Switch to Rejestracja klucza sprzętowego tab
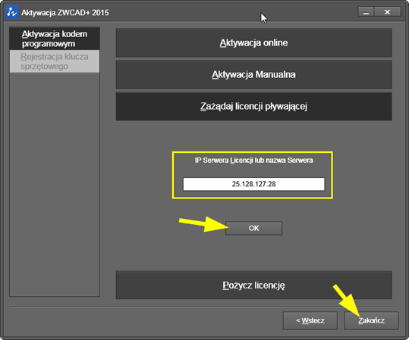 point(55,61)
